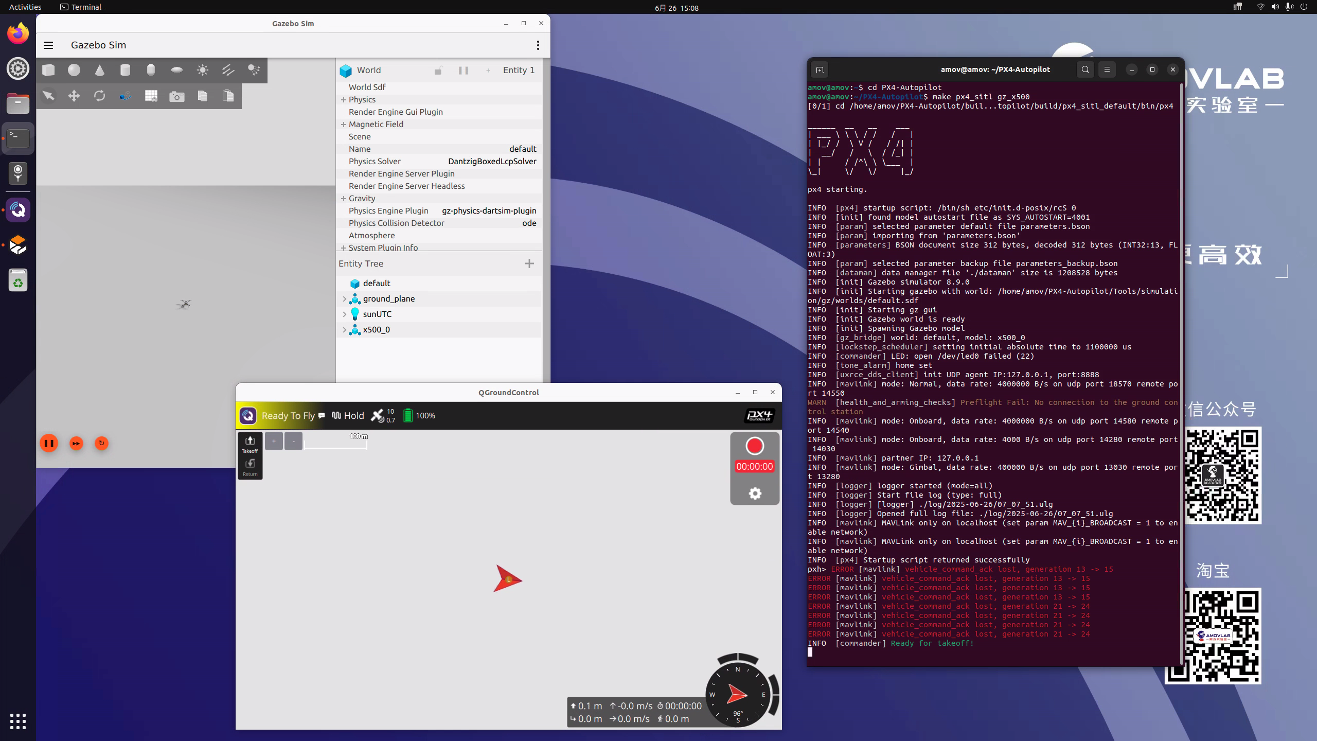The height and width of the screenshot is (741, 1317).
Task: Click the copy entity icon
Action: (x=203, y=96)
